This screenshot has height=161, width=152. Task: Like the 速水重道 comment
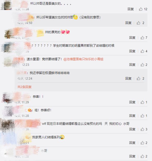pos(142,65)
